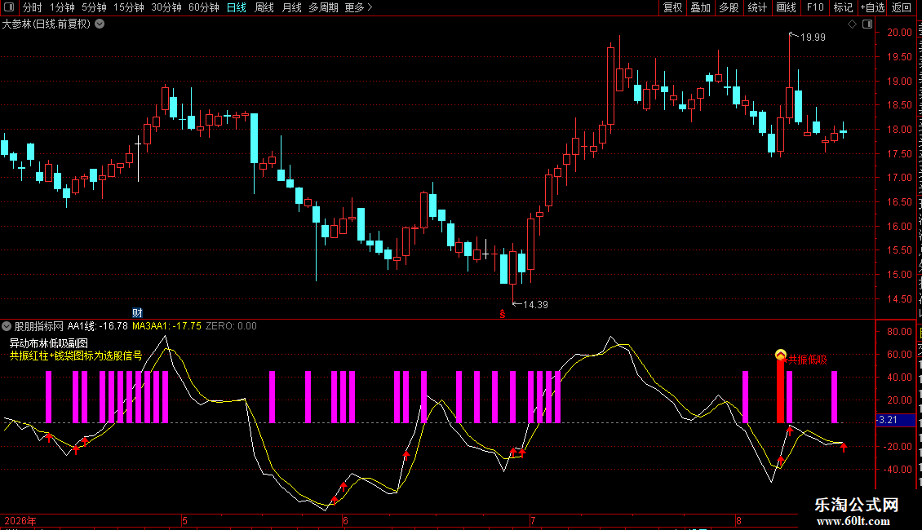Click the yellow money bag signal icon
Viewport: 922px width, 530px height.
click(x=780, y=355)
